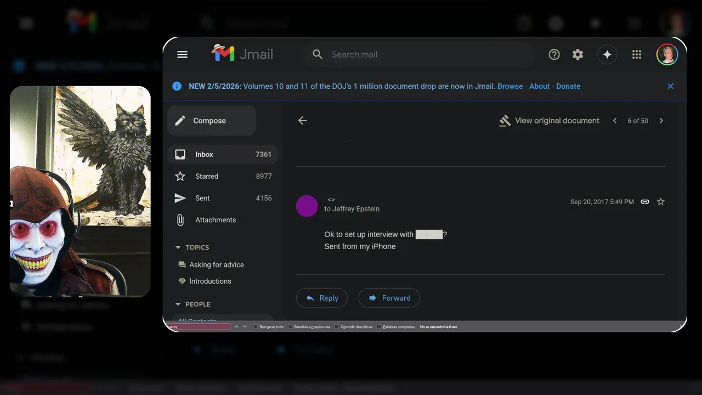
Task: Click the gavel icon by View original
Action: coord(505,121)
